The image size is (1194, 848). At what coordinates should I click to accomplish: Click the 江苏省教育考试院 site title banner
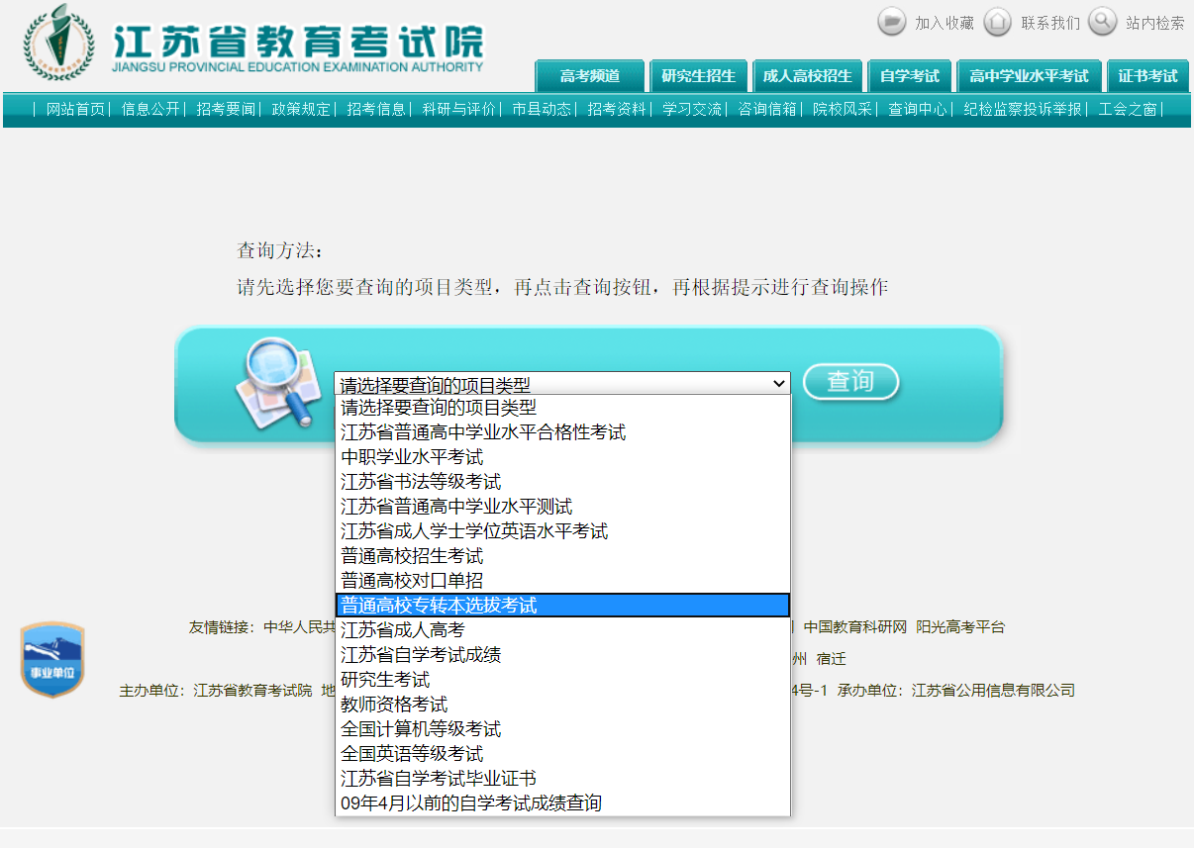[x=299, y=47]
